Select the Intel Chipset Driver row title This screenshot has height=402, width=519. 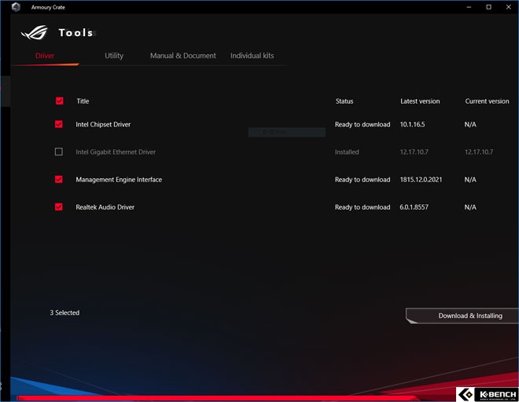tap(103, 125)
